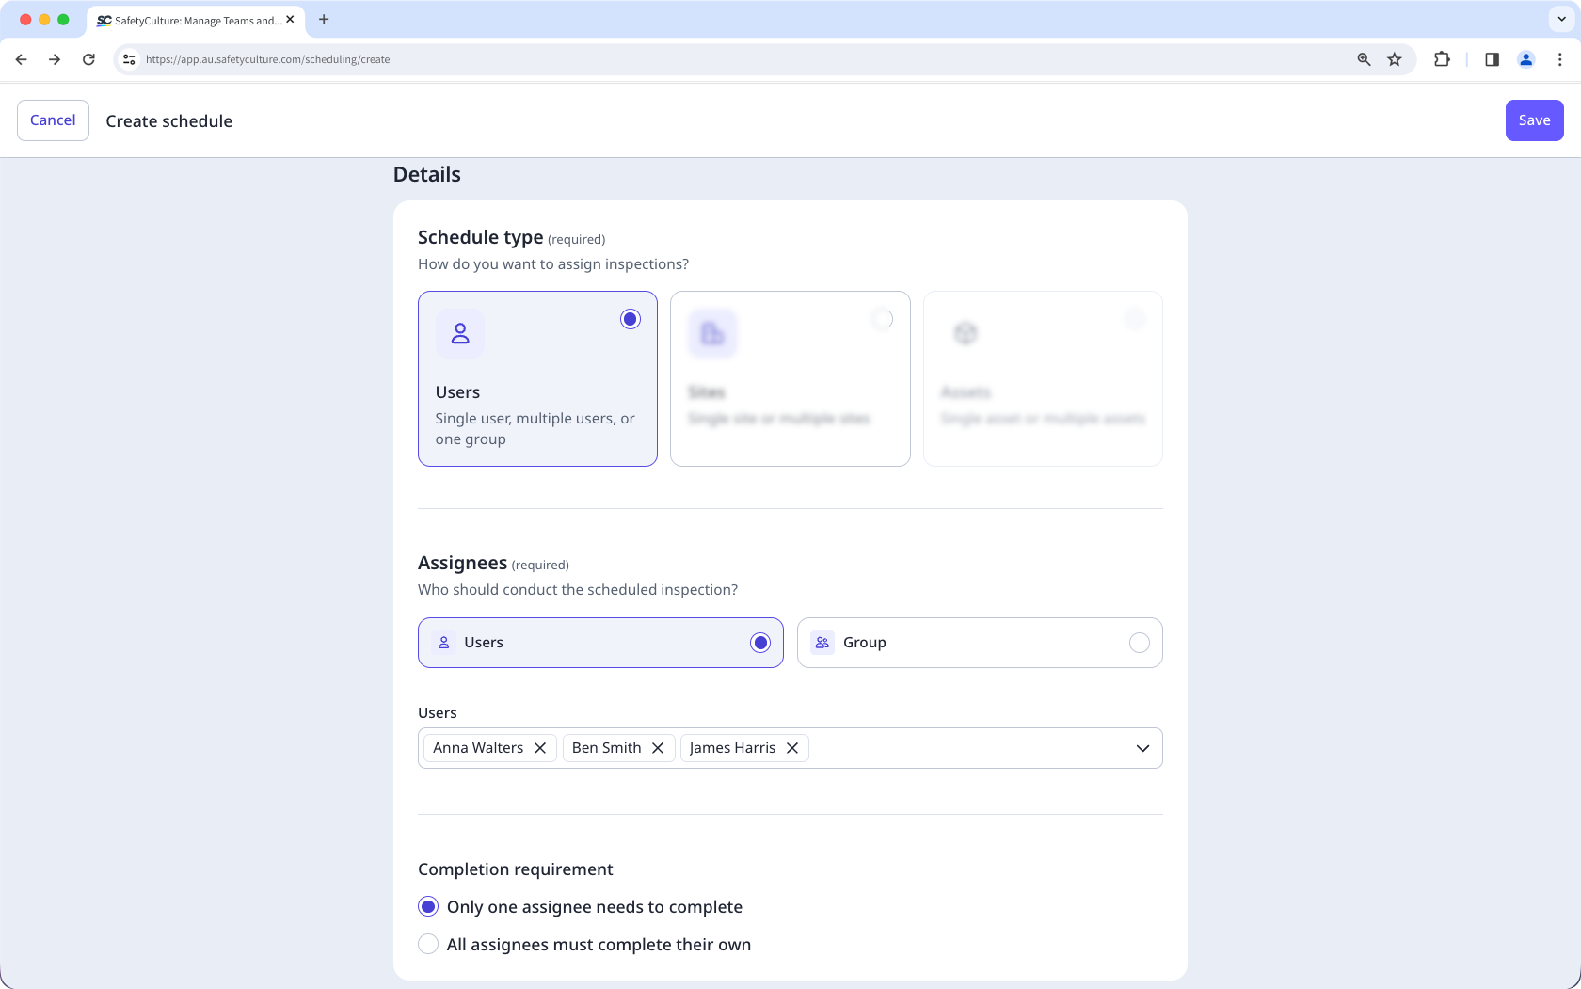Select the Sites schedule type radio

click(x=883, y=319)
